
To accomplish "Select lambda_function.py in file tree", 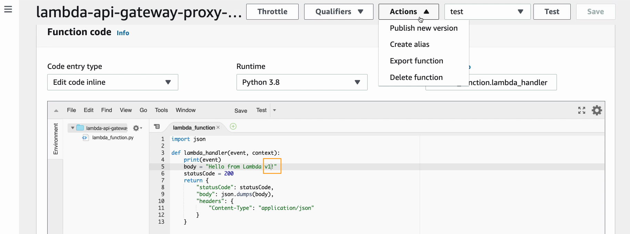I will (113, 138).
